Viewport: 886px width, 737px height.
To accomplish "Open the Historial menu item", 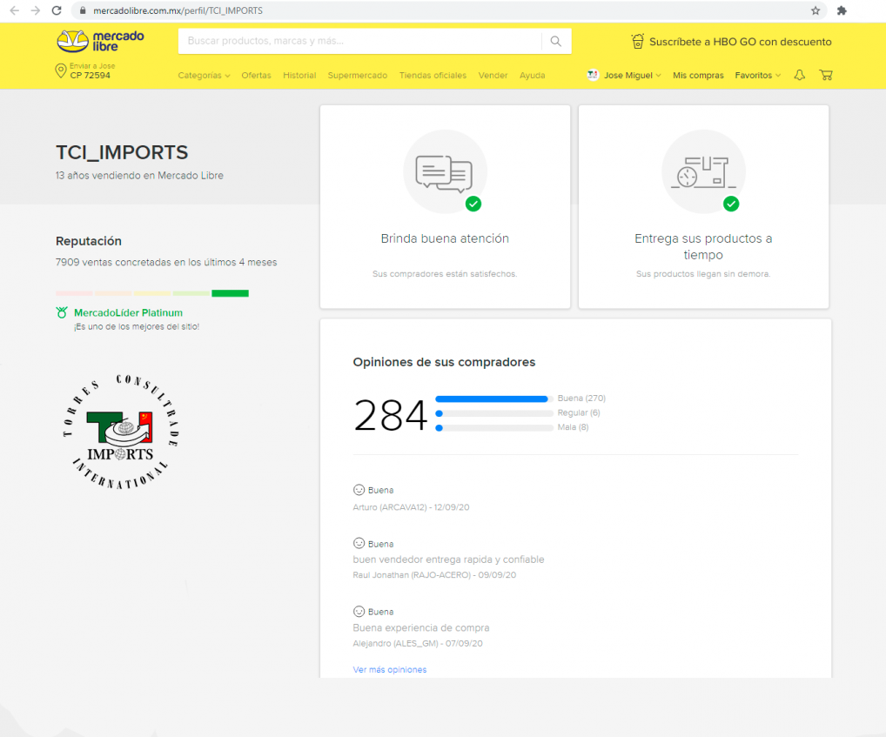I will [299, 75].
